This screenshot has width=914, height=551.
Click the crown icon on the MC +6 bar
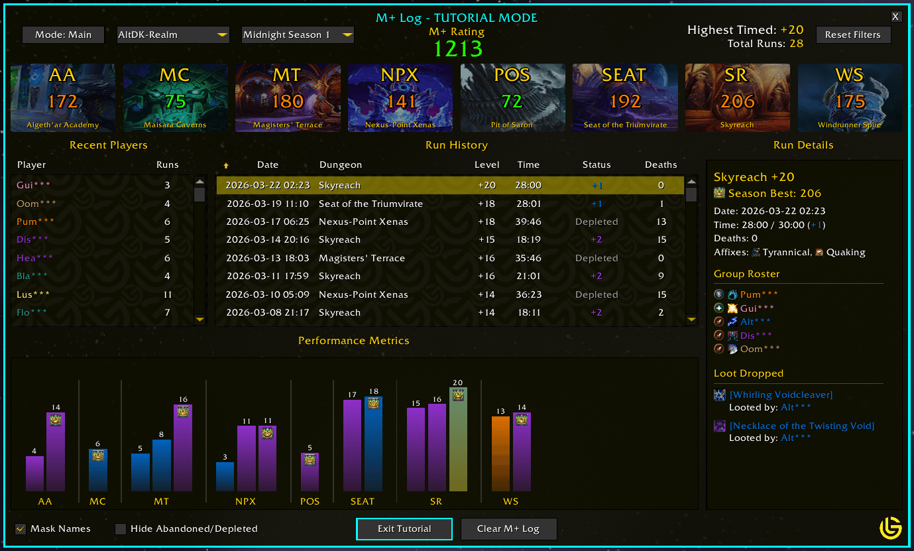[98, 456]
